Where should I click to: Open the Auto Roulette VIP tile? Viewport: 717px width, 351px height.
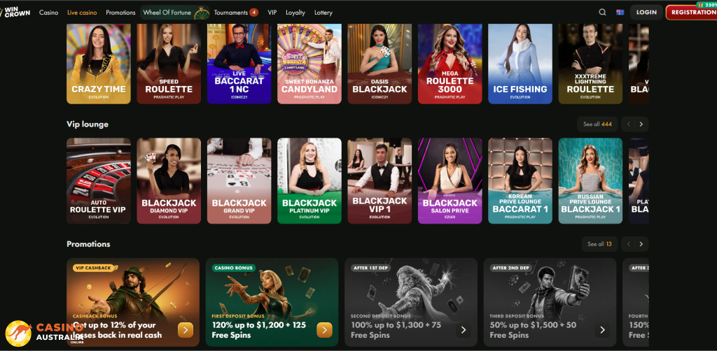99,181
